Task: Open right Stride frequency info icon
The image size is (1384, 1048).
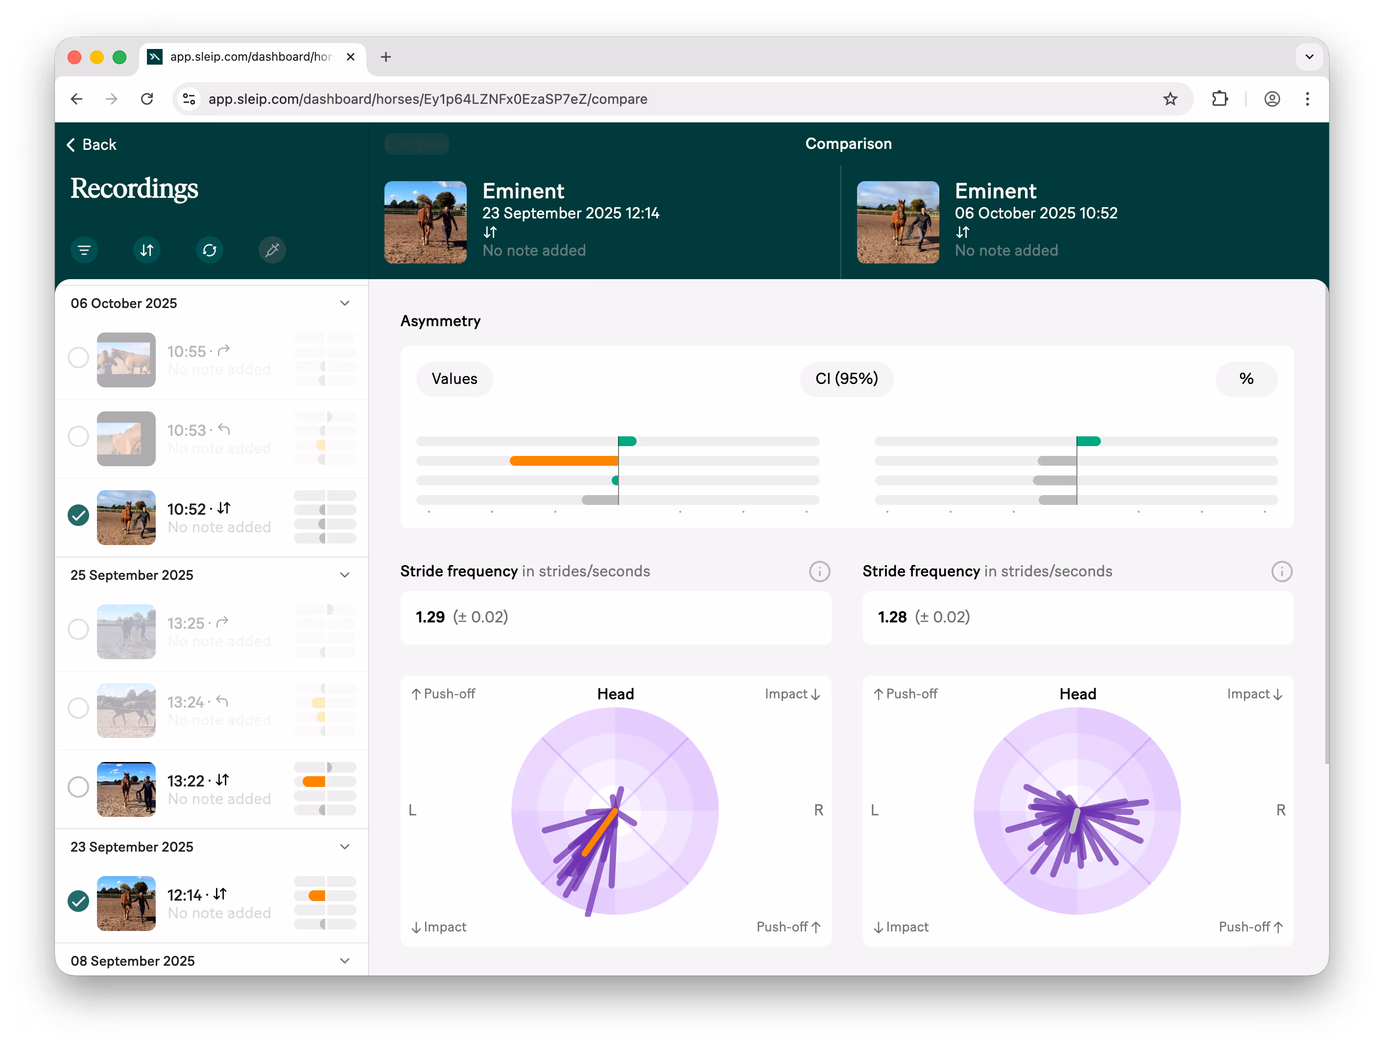Action: [x=1281, y=571]
